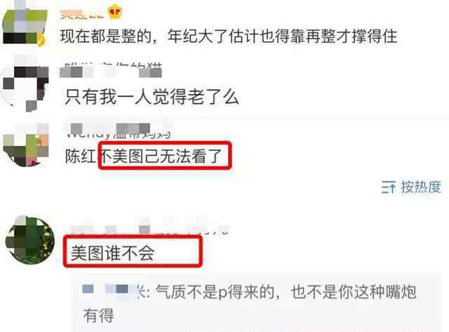Open the round green avatar near '美图谁不会'

point(29,240)
